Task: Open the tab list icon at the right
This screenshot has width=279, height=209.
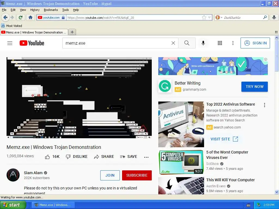Action: point(276,32)
